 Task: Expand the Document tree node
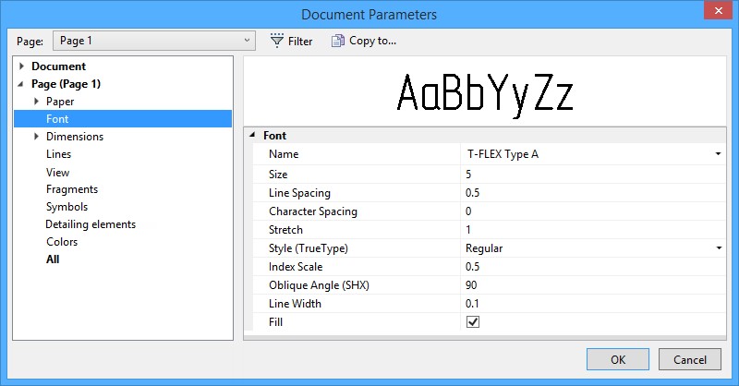tap(22, 66)
